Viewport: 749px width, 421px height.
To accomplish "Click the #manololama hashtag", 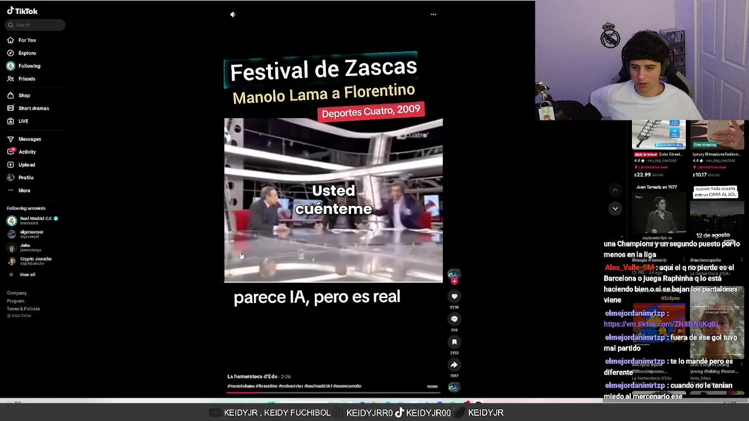I will click(240, 387).
